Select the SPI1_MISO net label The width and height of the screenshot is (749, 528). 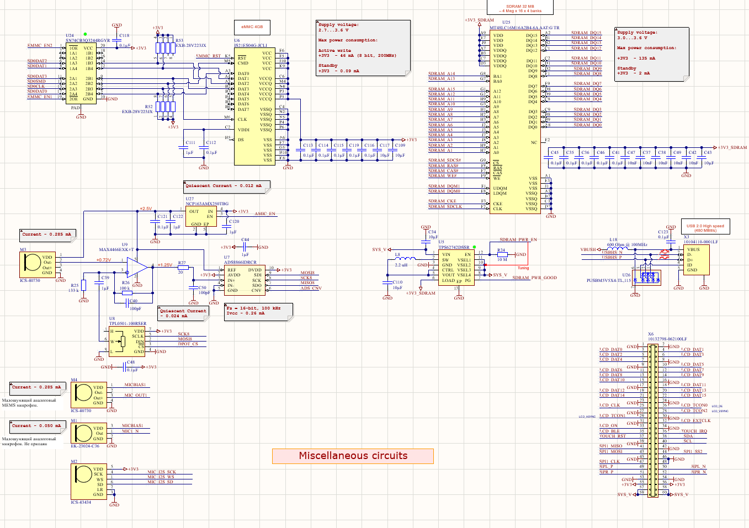(x=611, y=446)
